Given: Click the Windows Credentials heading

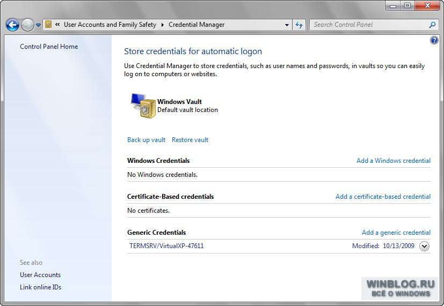Looking at the screenshot, I should pos(158,160).
